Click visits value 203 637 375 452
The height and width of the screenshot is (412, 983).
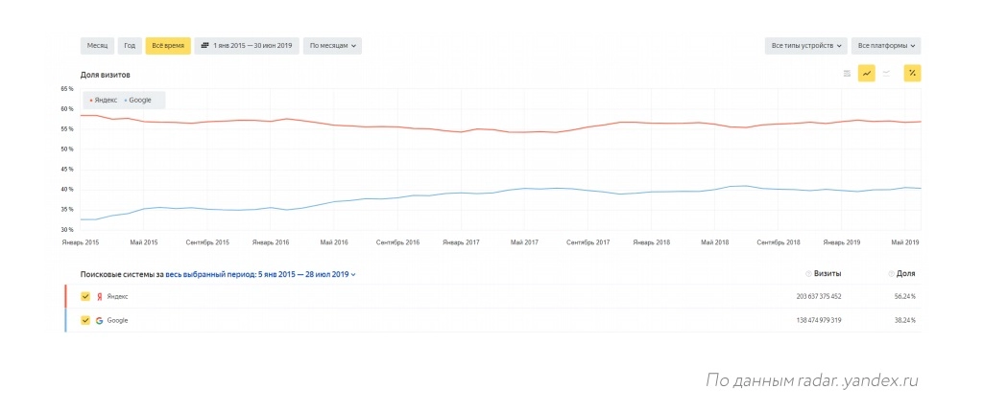click(819, 297)
